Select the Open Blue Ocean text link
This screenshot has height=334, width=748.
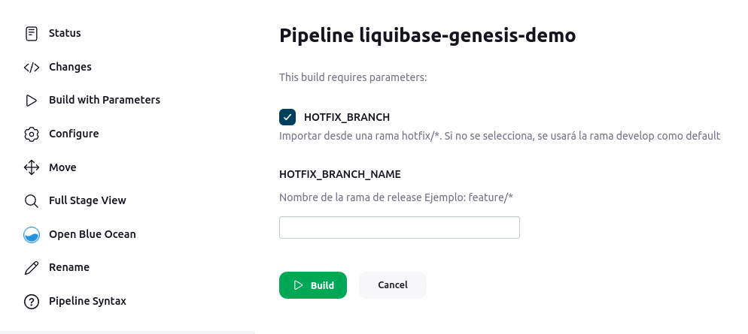[x=93, y=234]
